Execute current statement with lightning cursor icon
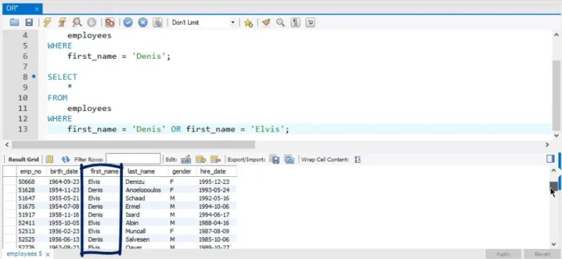562x259 pixels. (62, 22)
